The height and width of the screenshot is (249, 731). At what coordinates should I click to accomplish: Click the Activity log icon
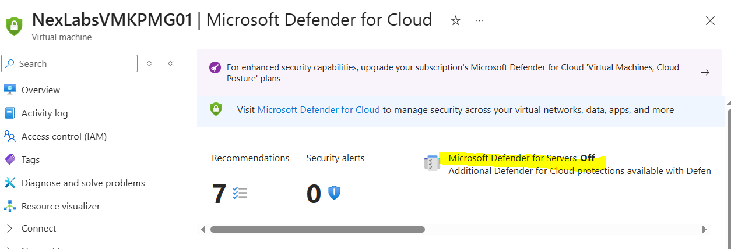tap(9, 113)
